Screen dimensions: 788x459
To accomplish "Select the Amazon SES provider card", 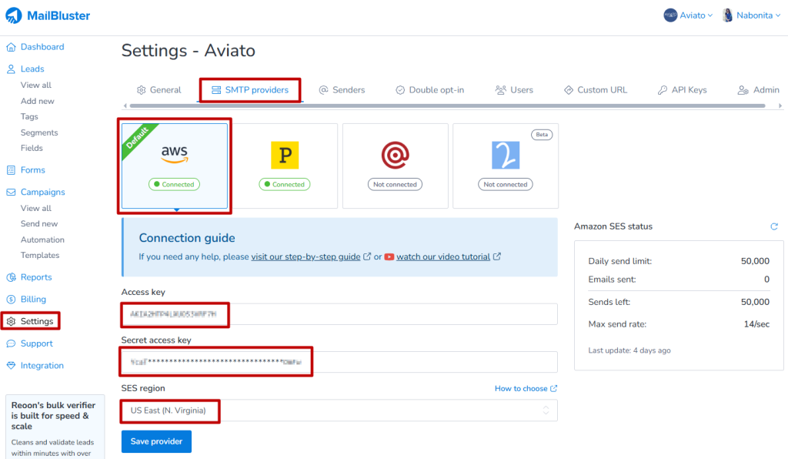I will coord(174,165).
